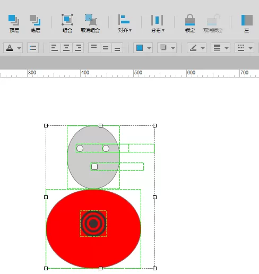This screenshot has height=274, width=259.
Task: Toggle the bullet list formatting button
Action: [x=33, y=48]
